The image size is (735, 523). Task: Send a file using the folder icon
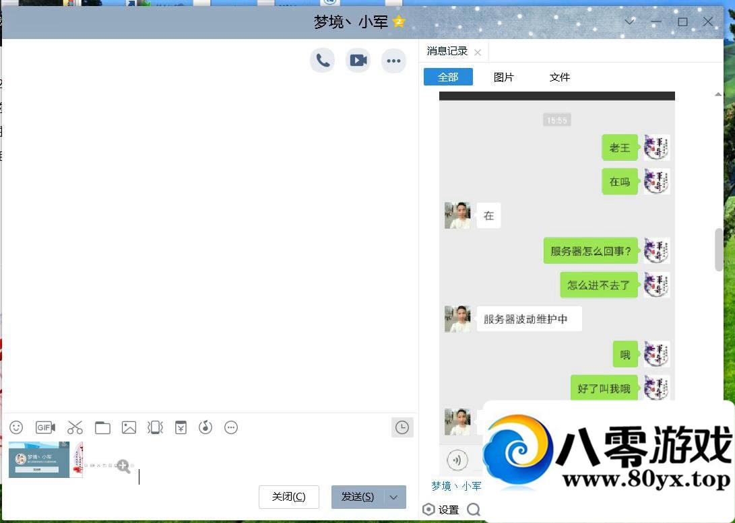pyautogui.click(x=102, y=427)
